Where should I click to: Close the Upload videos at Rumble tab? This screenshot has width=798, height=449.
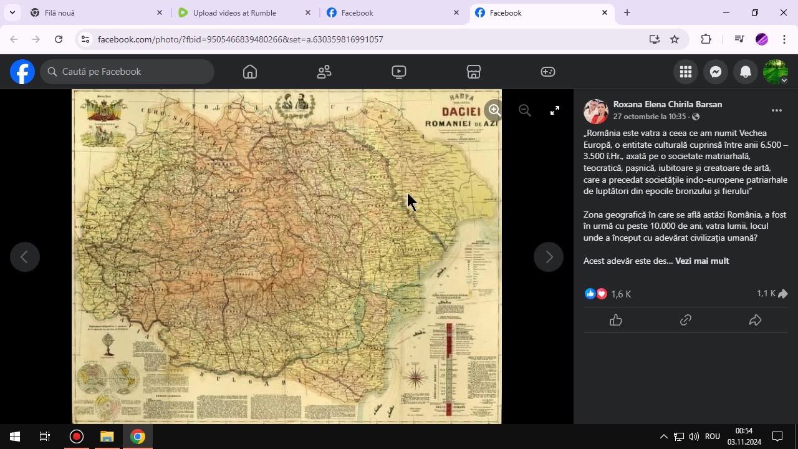pos(307,12)
